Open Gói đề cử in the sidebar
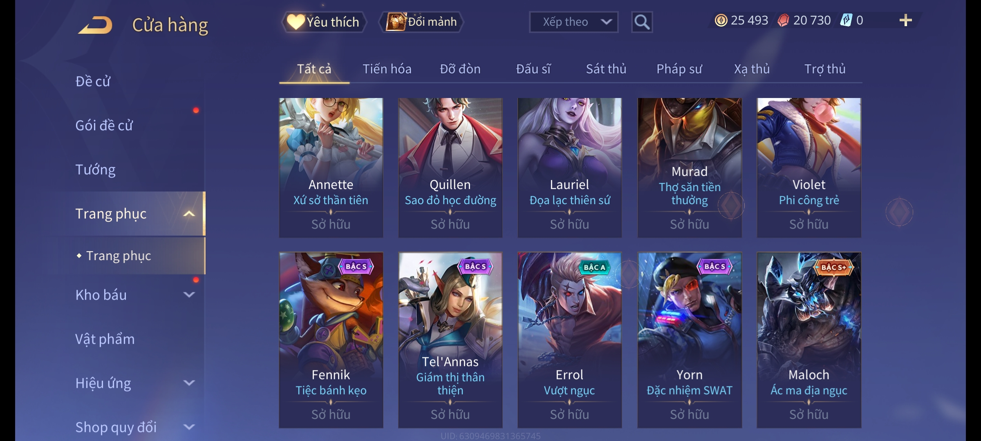 (x=104, y=125)
